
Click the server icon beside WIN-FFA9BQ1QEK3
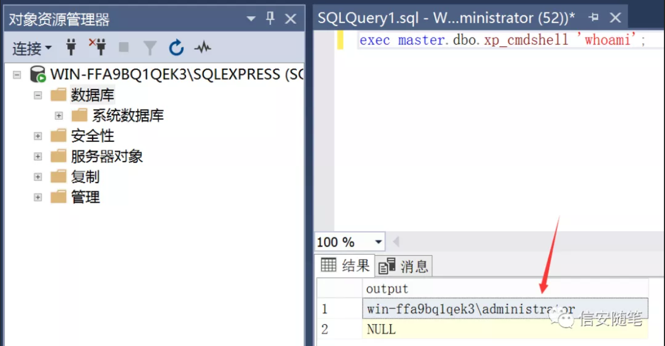click(x=38, y=74)
